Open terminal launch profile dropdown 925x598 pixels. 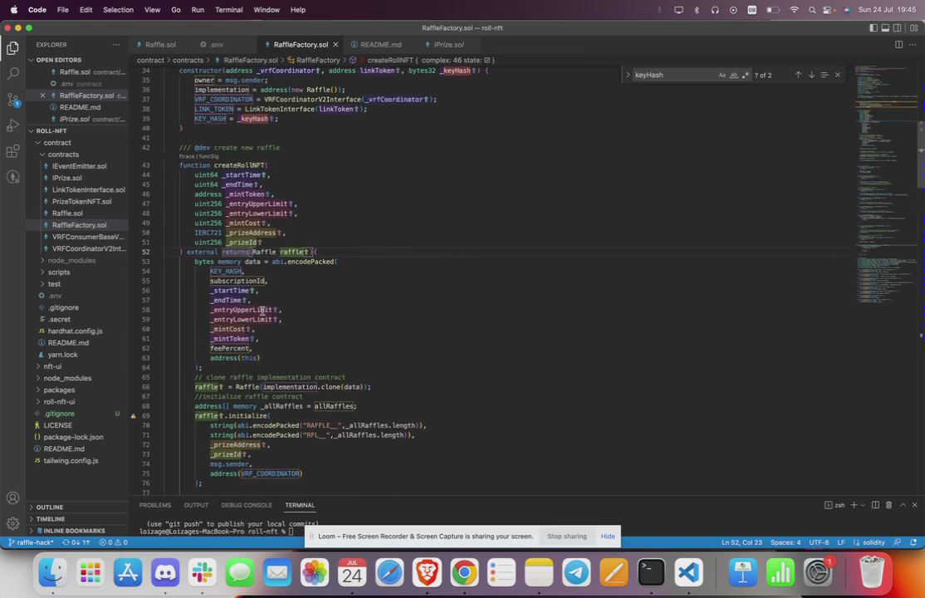pos(863,505)
